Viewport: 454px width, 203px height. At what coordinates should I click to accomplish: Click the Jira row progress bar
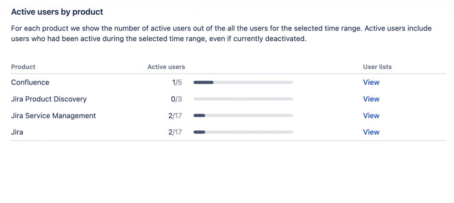[243, 132]
